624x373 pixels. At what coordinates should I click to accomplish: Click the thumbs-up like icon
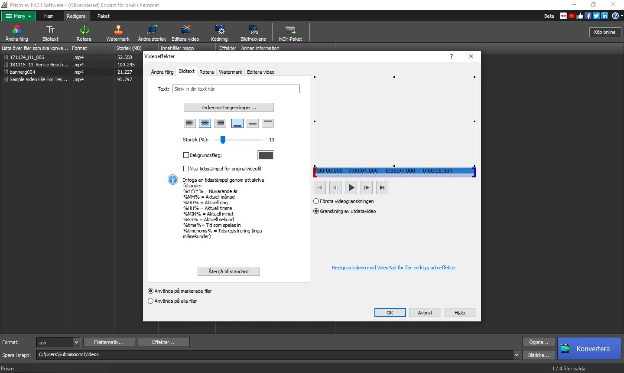580,16
